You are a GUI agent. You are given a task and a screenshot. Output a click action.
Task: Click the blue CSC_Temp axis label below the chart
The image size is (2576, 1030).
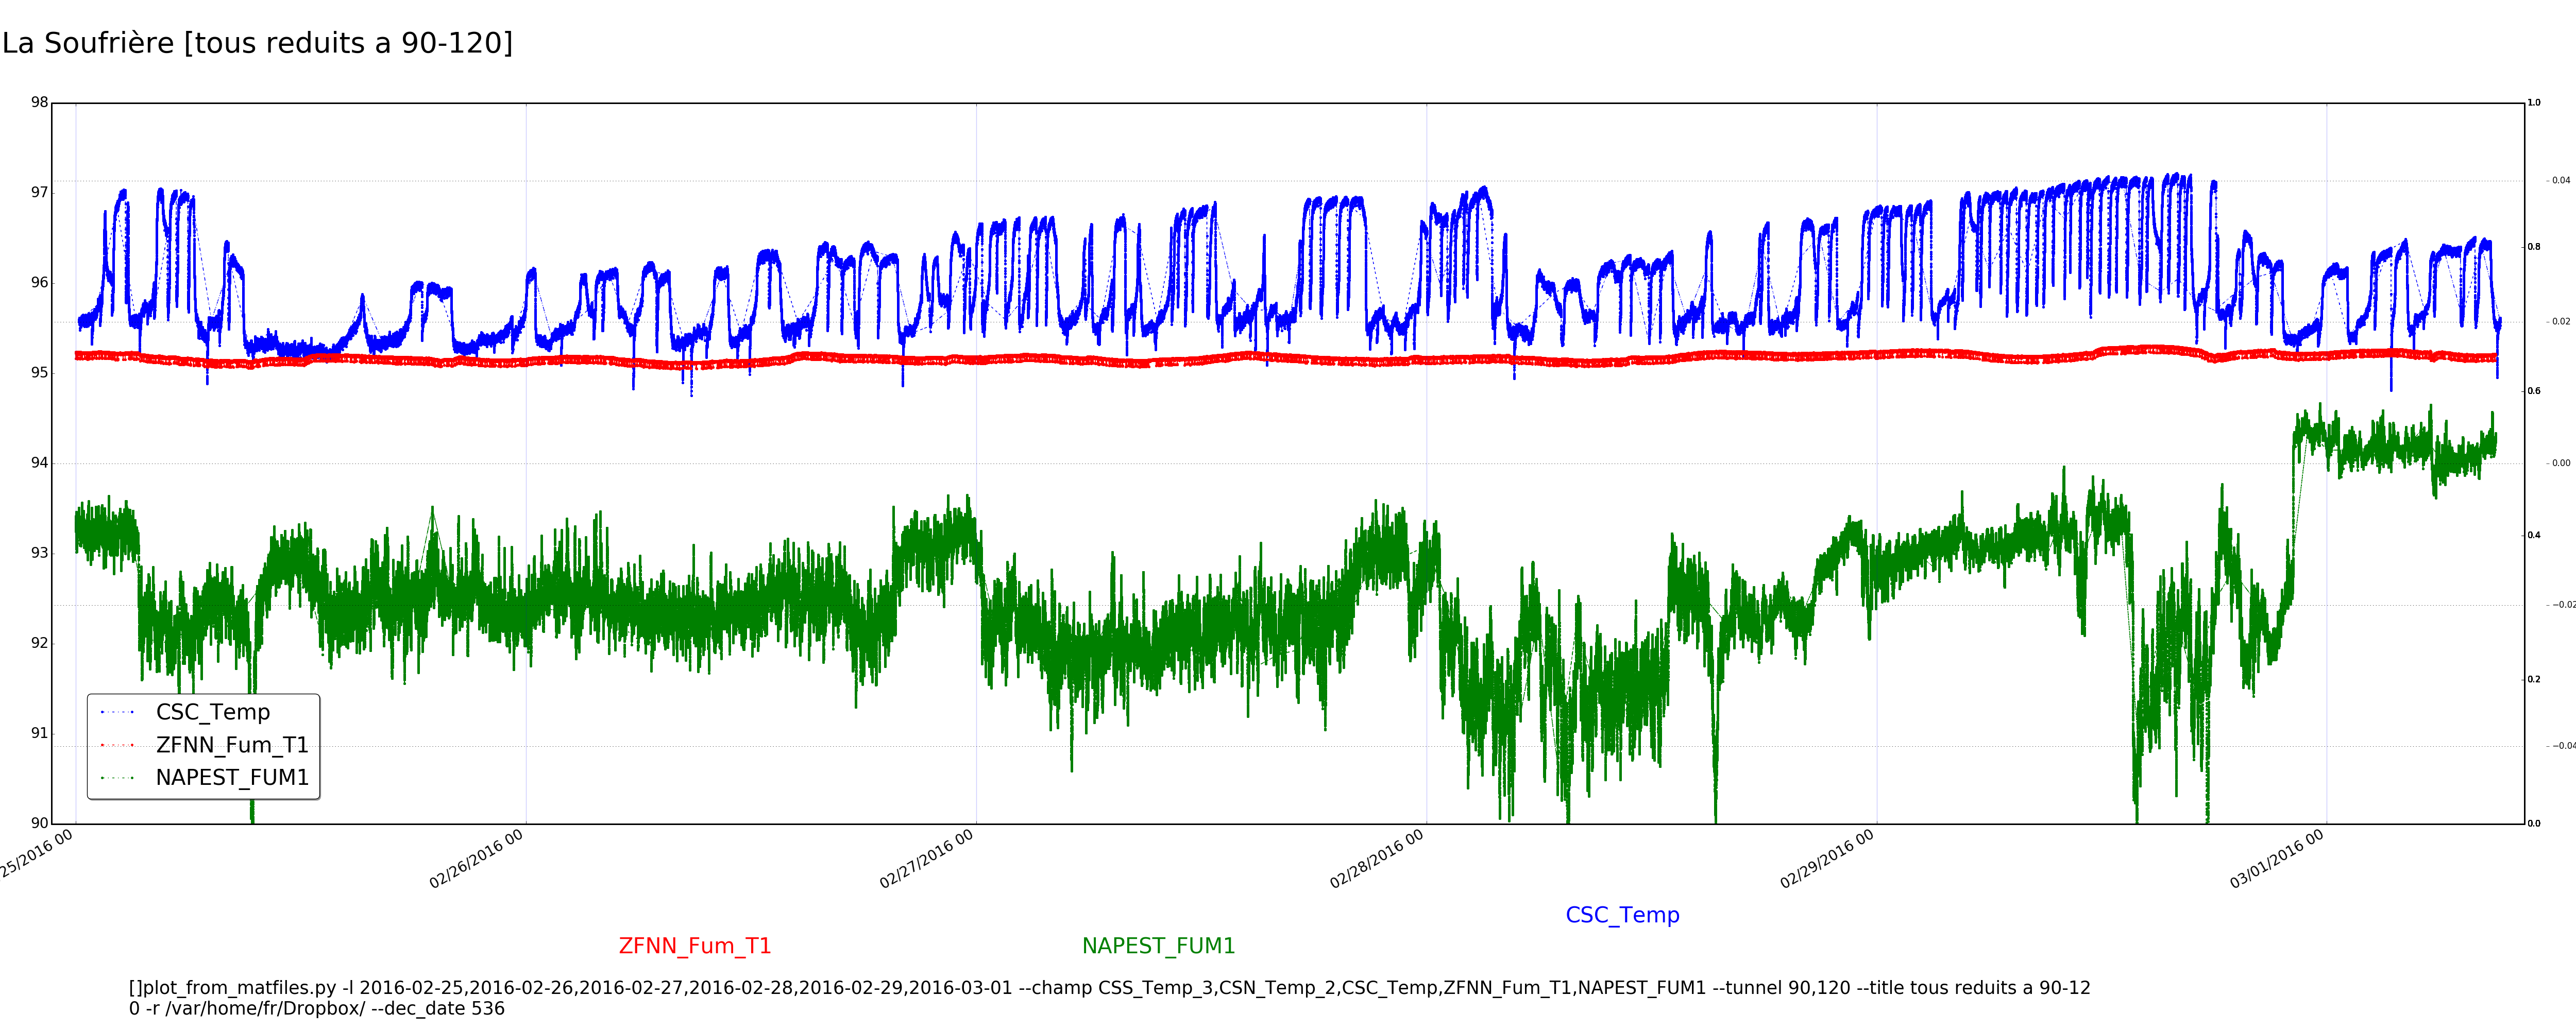click(x=1622, y=915)
